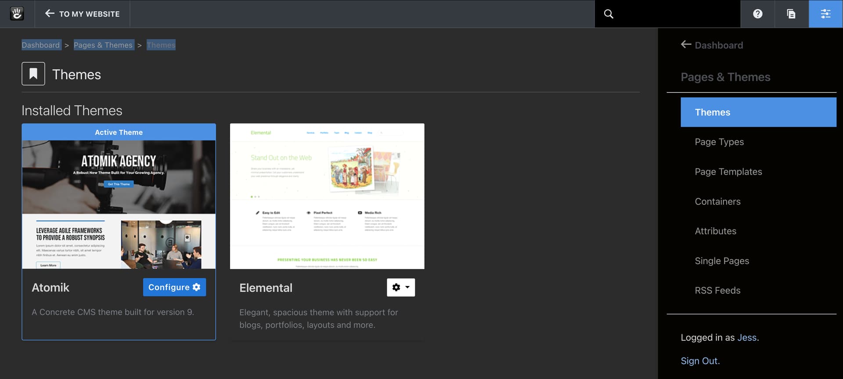Go back via To My Website link

tap(82, 14)
